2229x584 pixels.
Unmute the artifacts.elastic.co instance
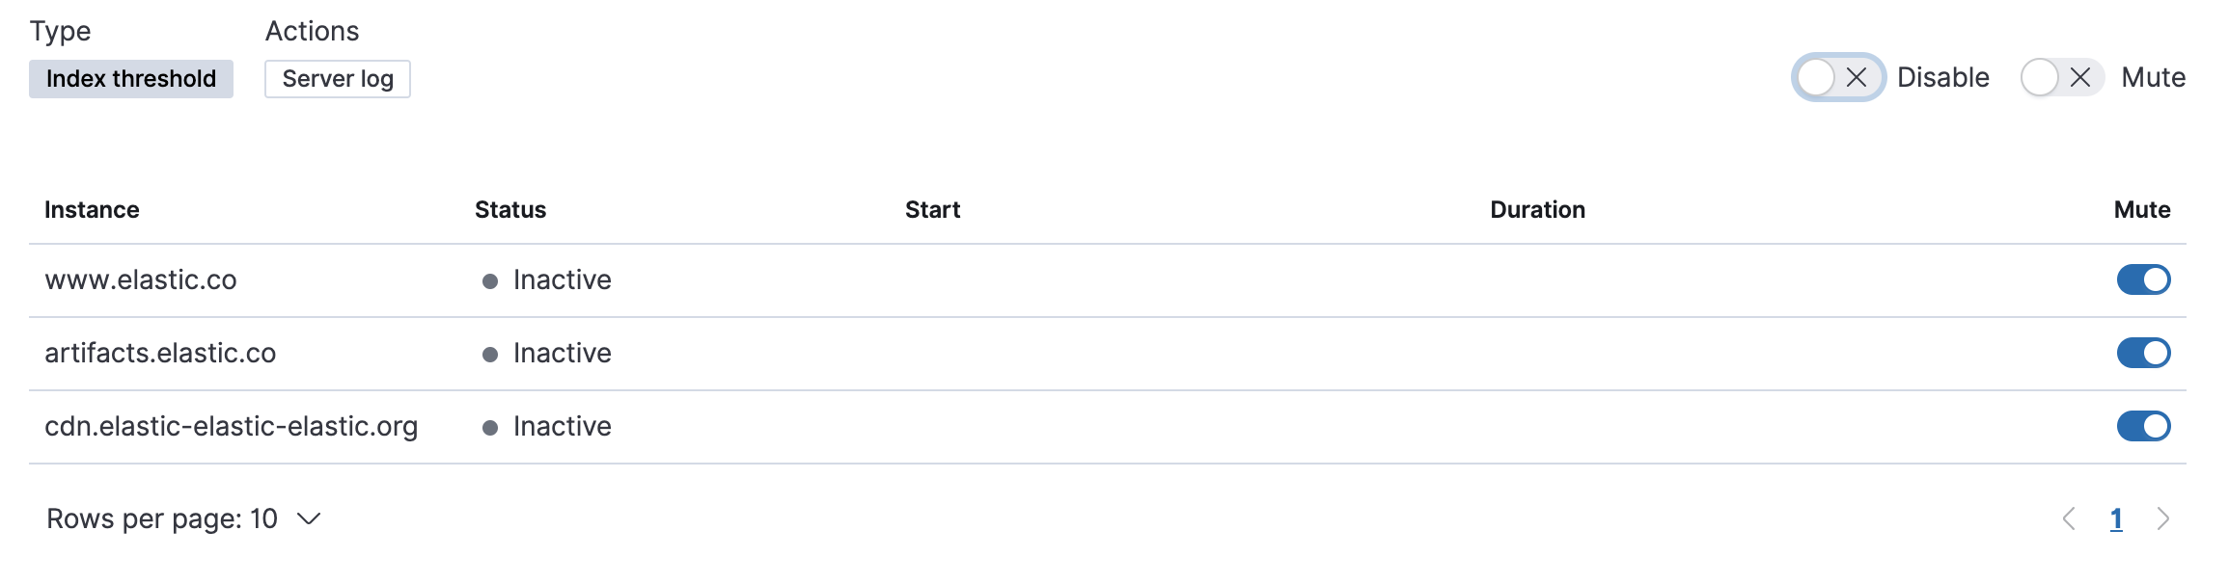point(2143,353)
